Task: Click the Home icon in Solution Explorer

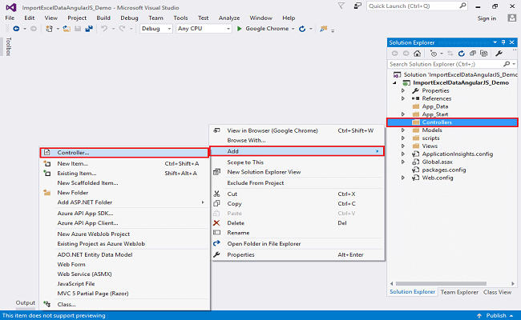Action: (418, 54)
